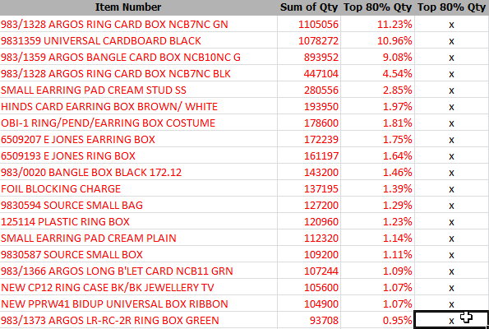Click the x mark in 9831359 UNIVERSAL CARDBOARD row
Image resolution: width=489 pixels, height=329 pixels.
pyautogui.click(x=451, y=41)
